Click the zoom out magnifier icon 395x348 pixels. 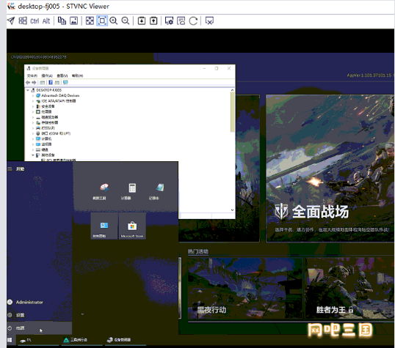tap(126, 21)
